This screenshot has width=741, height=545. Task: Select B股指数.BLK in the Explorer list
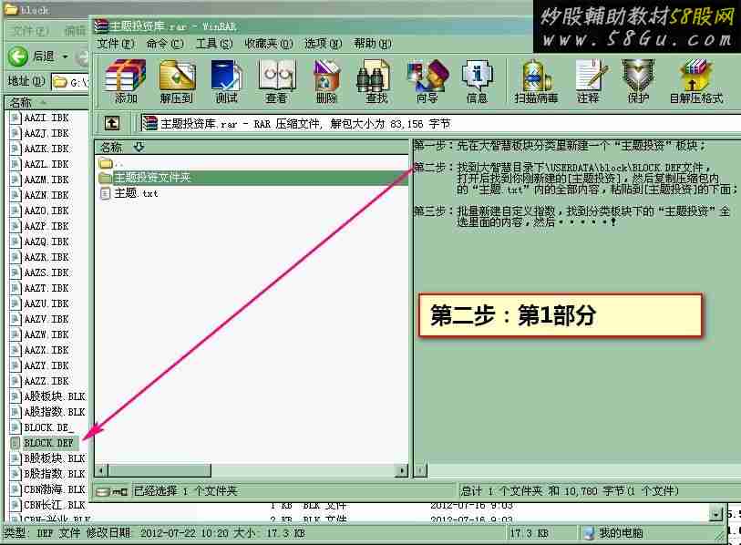coord(55,474)
